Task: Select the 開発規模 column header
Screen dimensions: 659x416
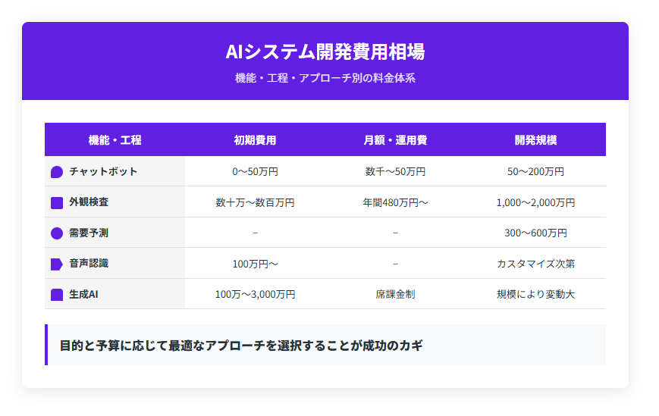Action: pos(535,140)
